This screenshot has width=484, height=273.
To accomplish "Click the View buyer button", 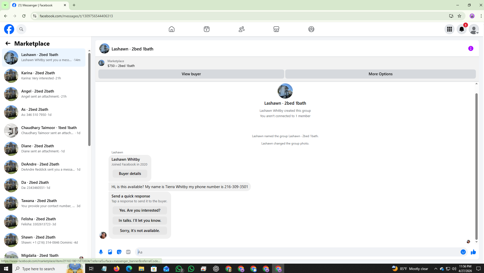I will 191,74.
